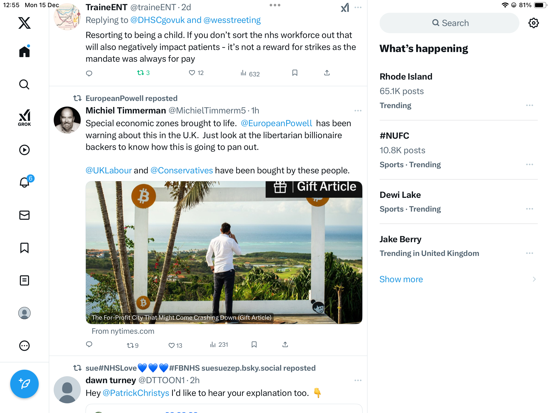Open the #NUFC trending topic
The height and width of the screenshot is (413, 550).
tap(394, 136)
